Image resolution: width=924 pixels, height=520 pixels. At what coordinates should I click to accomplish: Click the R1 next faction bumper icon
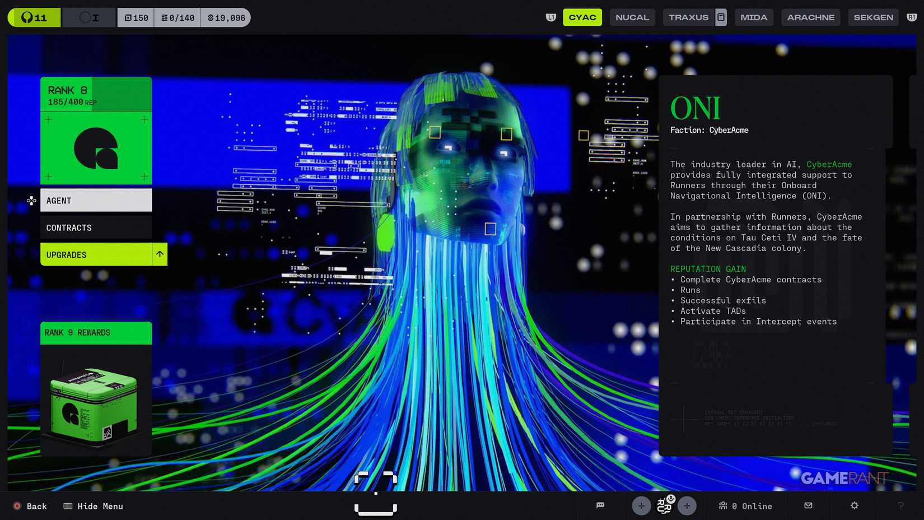(912, 17)
